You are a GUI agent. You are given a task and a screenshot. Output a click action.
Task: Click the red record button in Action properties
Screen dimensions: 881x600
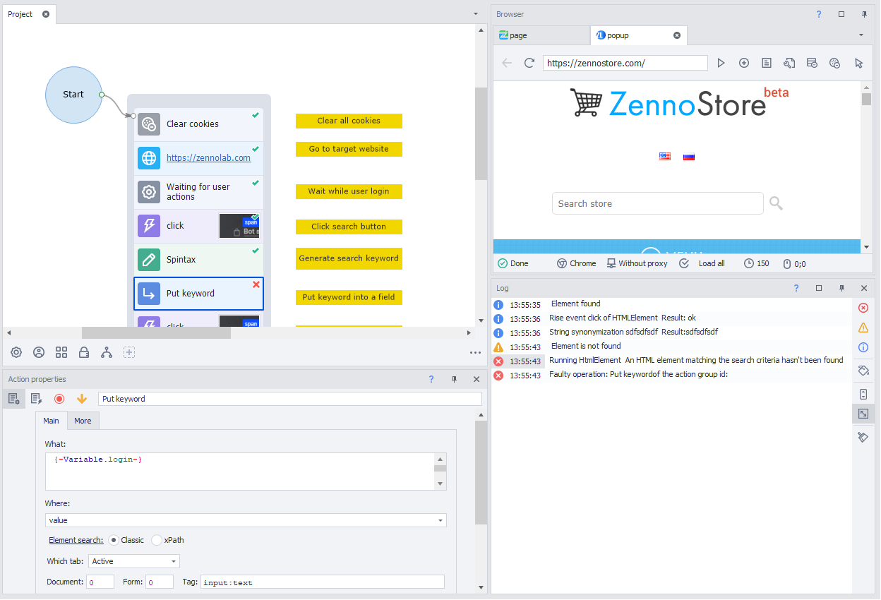point(59,399)
